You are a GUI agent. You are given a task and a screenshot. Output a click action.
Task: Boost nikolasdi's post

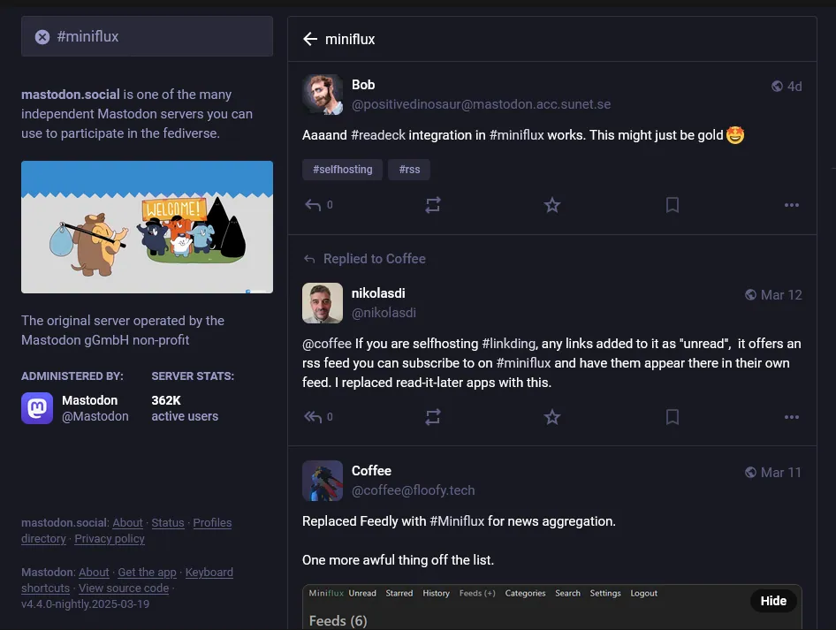(433, 417)
